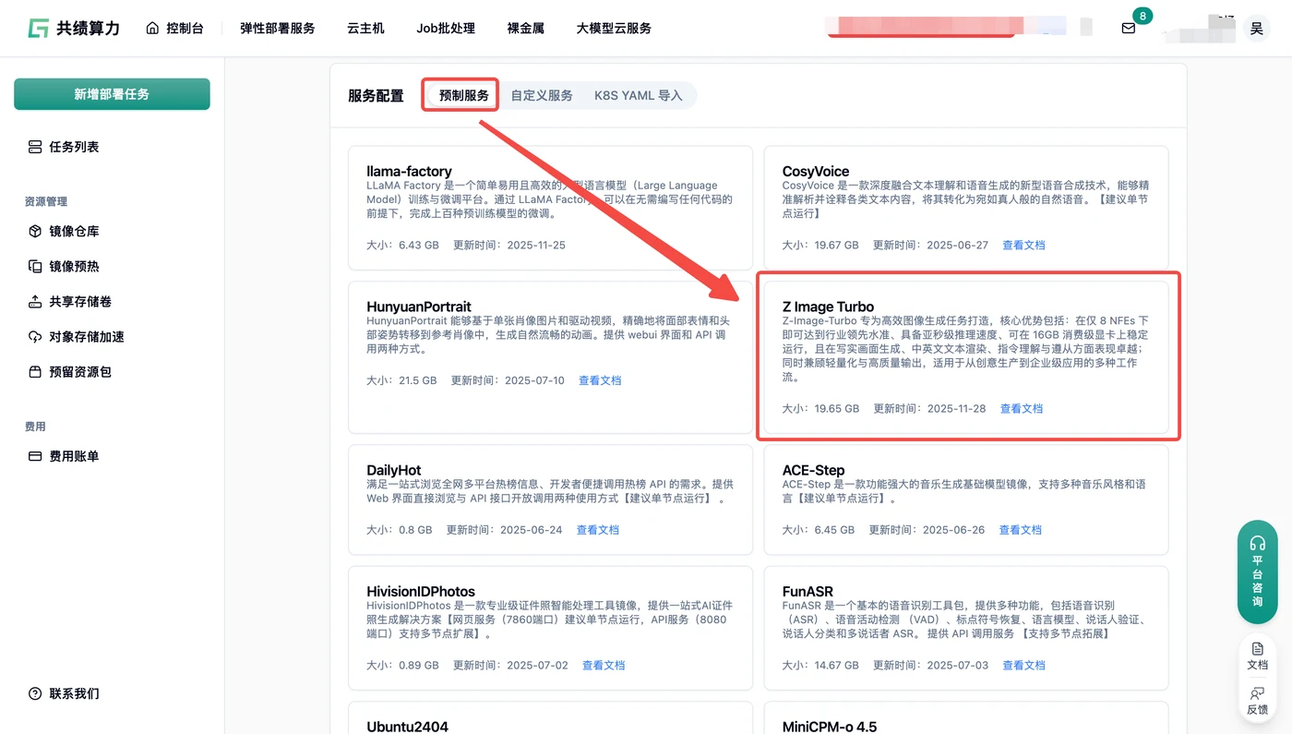Open Job批处理 in top navigation
This screenshot has width=1292, height=734.
coord(446,28)
